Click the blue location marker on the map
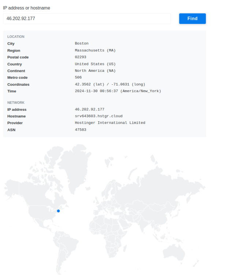 pos(58,211)
